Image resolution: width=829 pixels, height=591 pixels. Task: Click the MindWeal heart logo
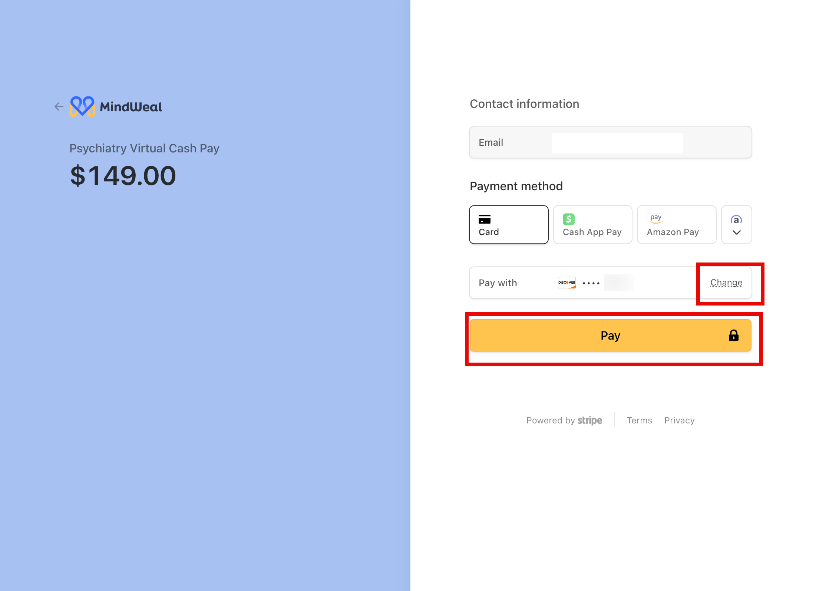82,106
